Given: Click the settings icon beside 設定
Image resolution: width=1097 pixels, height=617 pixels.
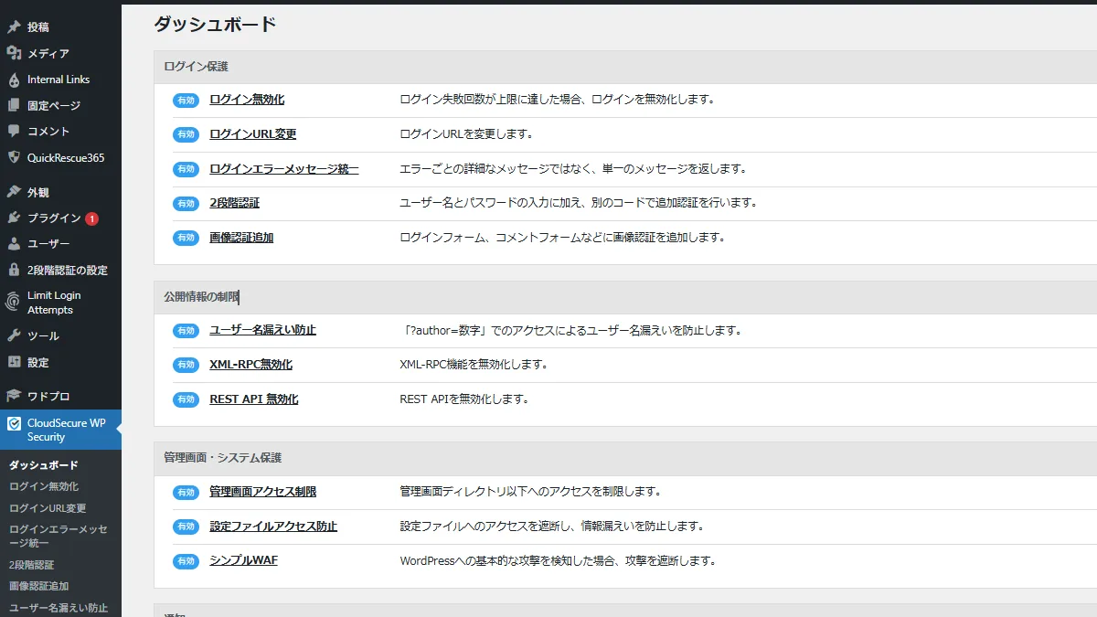Looking at the screenshot, I should [x=14, y=362].
